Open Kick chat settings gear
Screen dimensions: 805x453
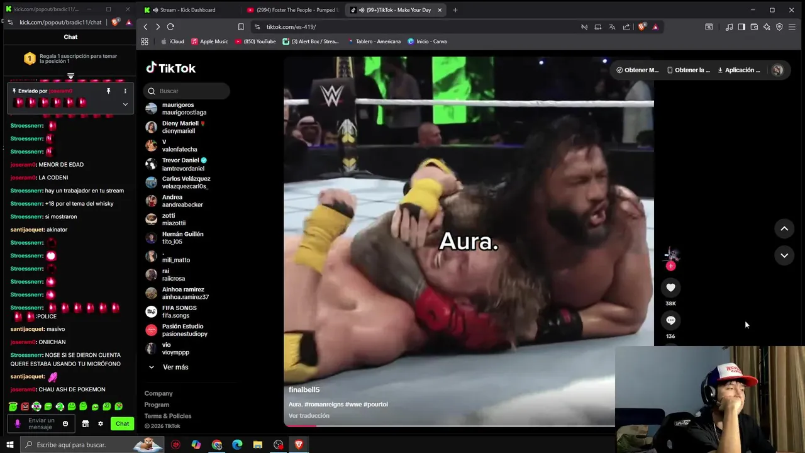(101, 423)
